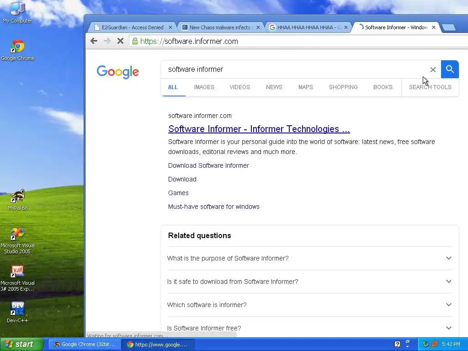Stop page loading with the X button
Screen dimensions: 468x351
[x=120, y=41]
